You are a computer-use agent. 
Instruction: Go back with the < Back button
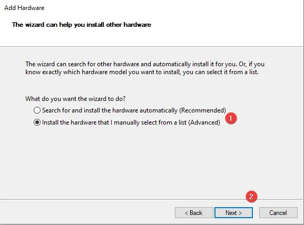(194, 213)
